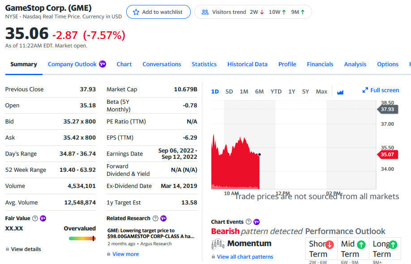Click the 9M green up arrow in Visitors trend
Viewport: 411px width, 264px height.
tap(303, 12)
